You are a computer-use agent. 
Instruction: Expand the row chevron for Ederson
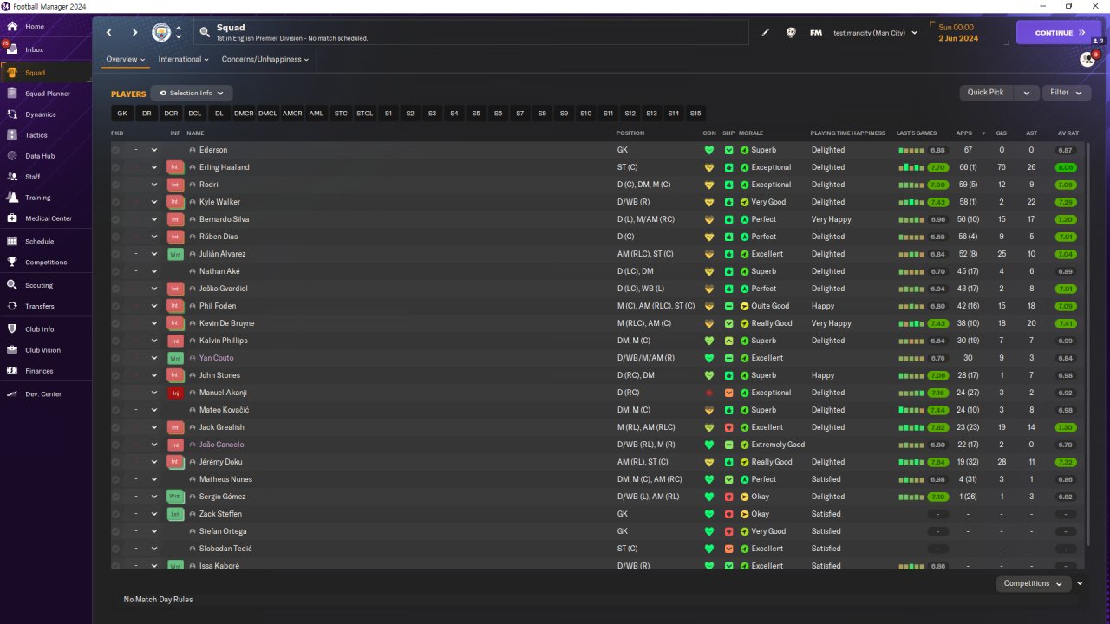pos(154,150)
